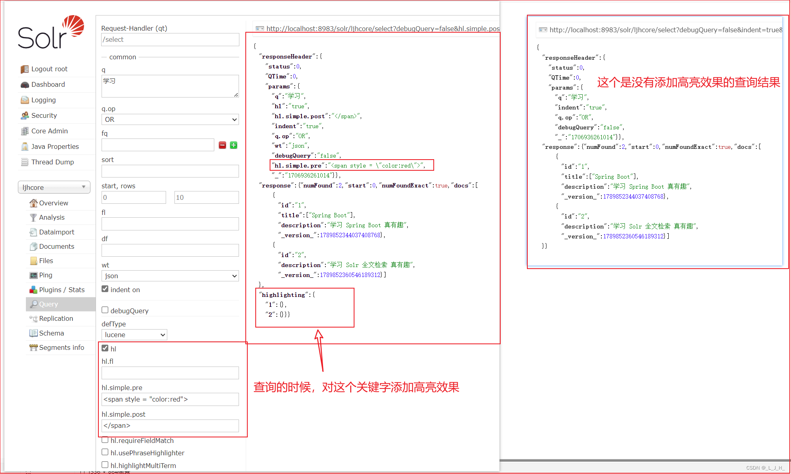Open the Replication icon

coord(33,319)
